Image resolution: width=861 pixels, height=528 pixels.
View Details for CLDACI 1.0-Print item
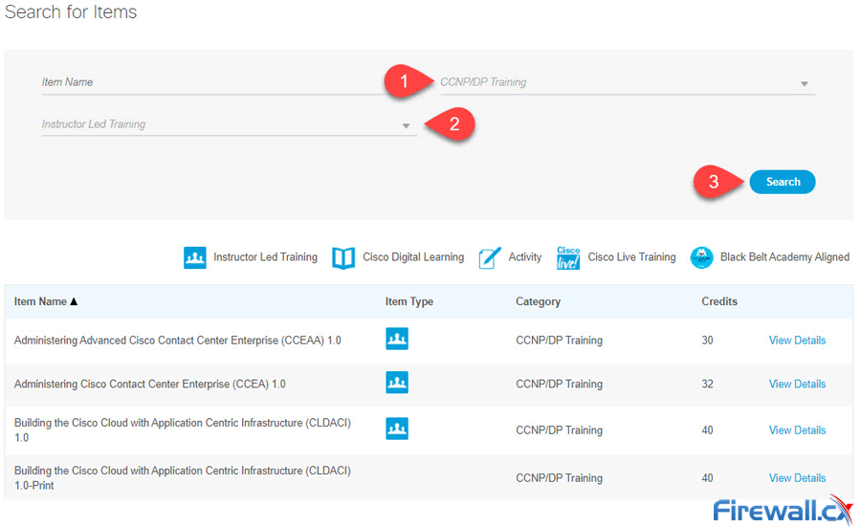[x=797, y=478]
